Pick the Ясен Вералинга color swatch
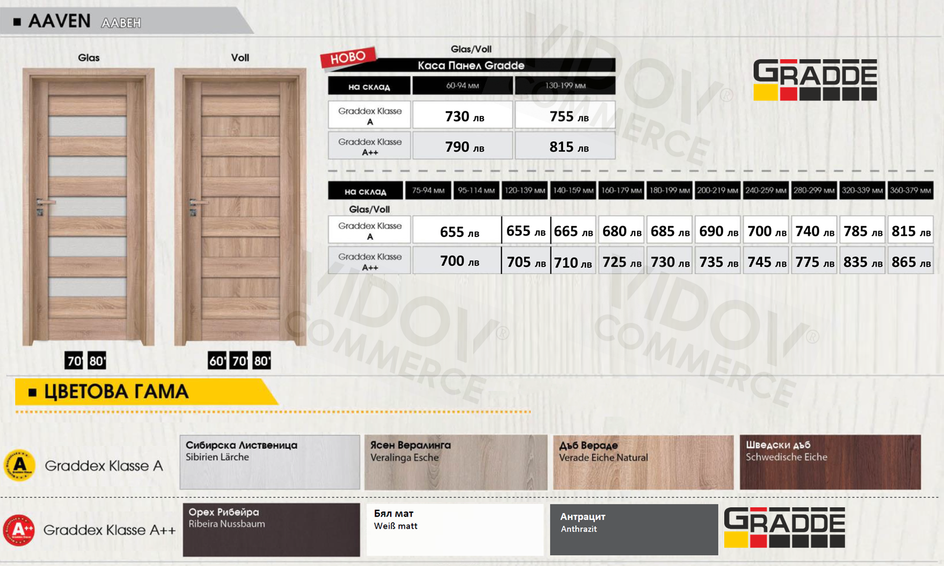 pyautogui.click(x=456, y=462)
